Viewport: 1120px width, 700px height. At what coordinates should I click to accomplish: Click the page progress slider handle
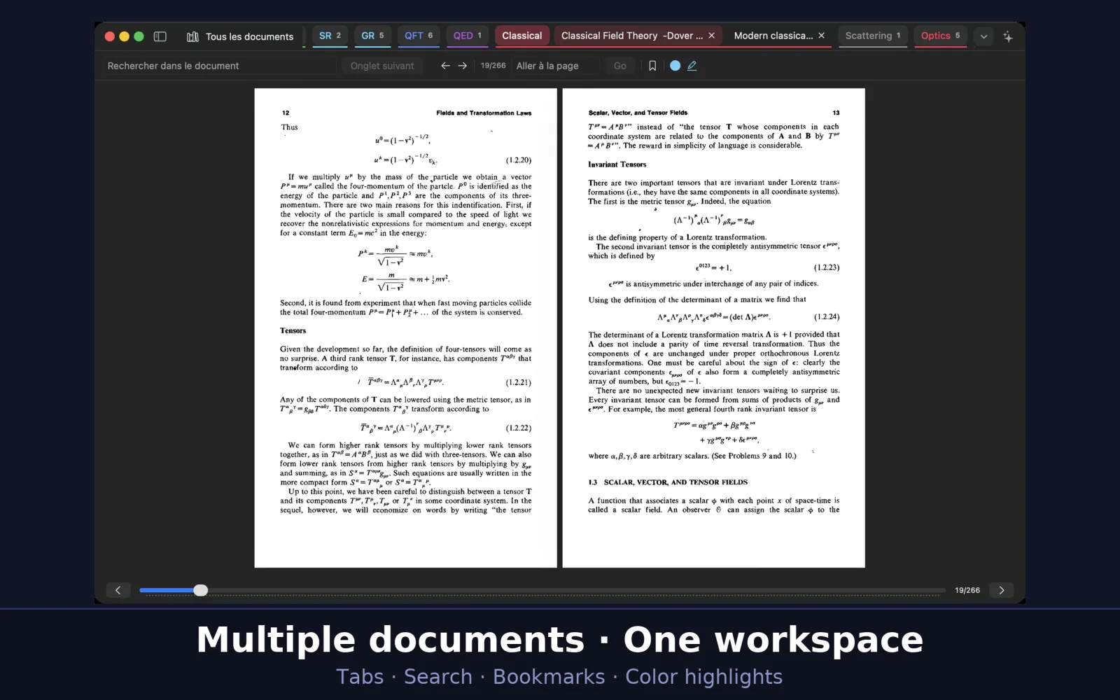pyautogui.click(x=201, y=590)
